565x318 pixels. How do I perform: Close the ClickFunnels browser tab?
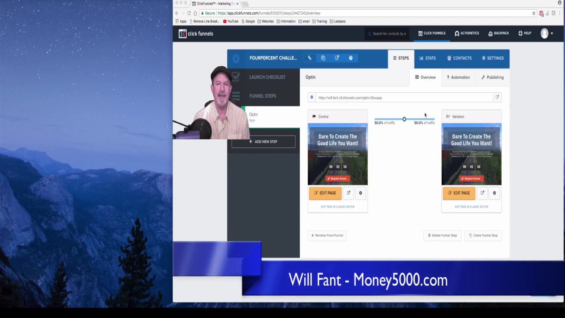pos(237,4)
